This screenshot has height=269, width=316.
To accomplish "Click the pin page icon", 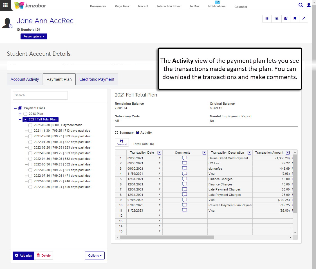I will pyautogui.click(x=304, y=19).
